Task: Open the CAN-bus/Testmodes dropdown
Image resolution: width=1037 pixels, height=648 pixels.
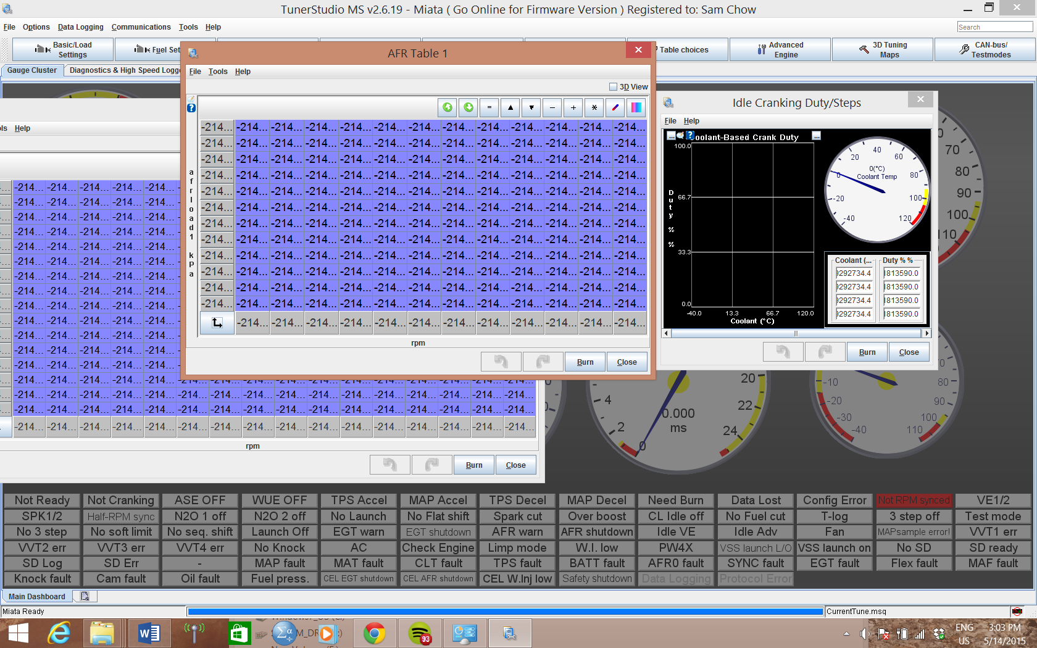Action: tap(985, 50)
